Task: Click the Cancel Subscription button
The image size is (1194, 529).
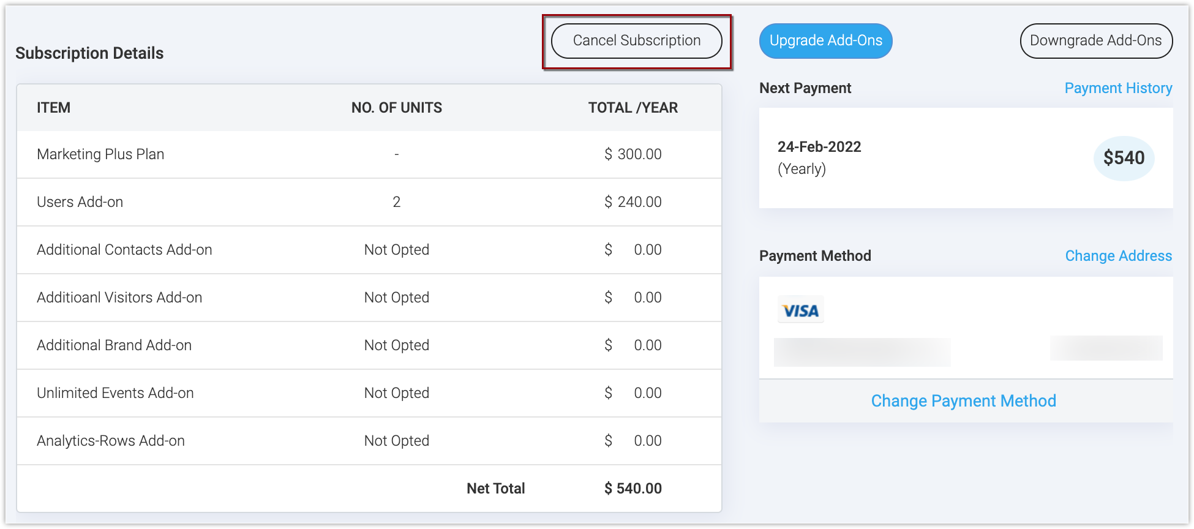Action: [x=636, y=41]
